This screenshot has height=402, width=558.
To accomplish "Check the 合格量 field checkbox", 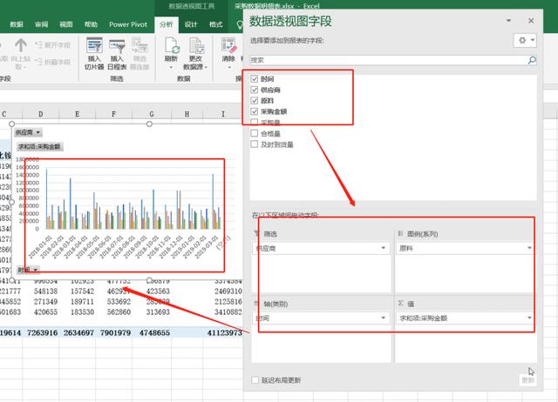I will click(x=254, y=133).
